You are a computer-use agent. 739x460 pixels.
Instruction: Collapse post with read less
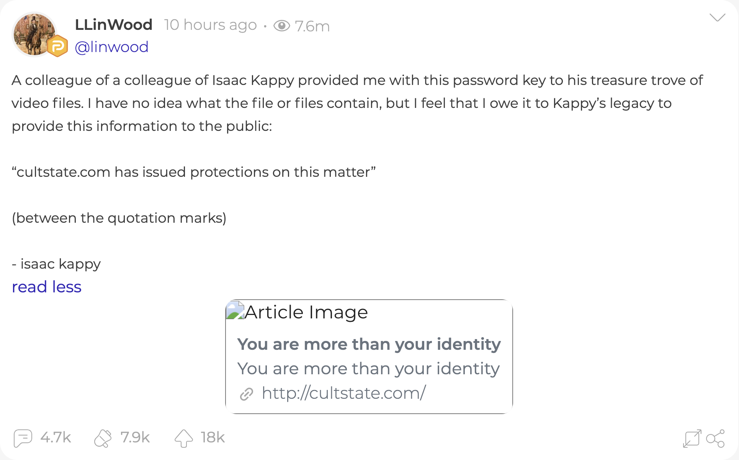(x=47, y=287)
